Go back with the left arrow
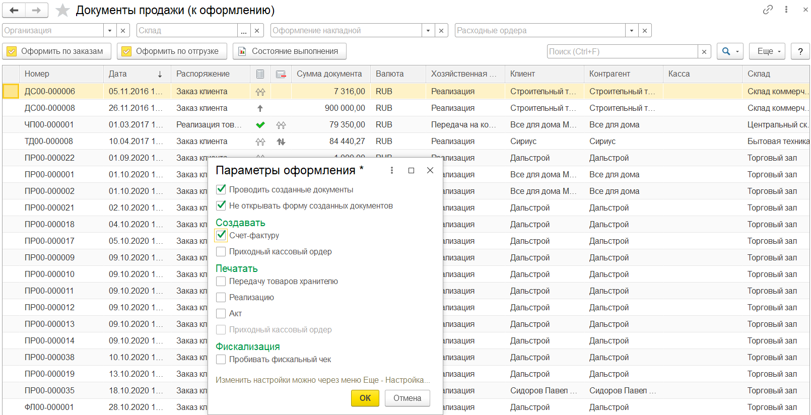This screenshot has width=811, height=415. point(14,10)
